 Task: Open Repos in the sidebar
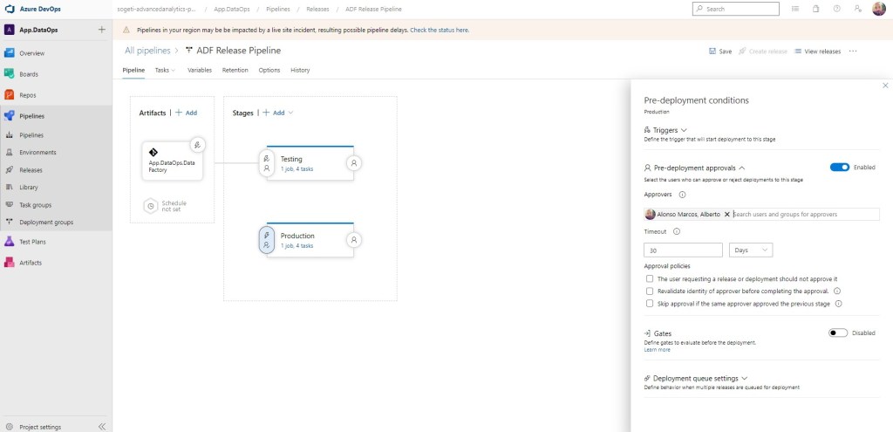pyautogui.click(x=29, y=94)
